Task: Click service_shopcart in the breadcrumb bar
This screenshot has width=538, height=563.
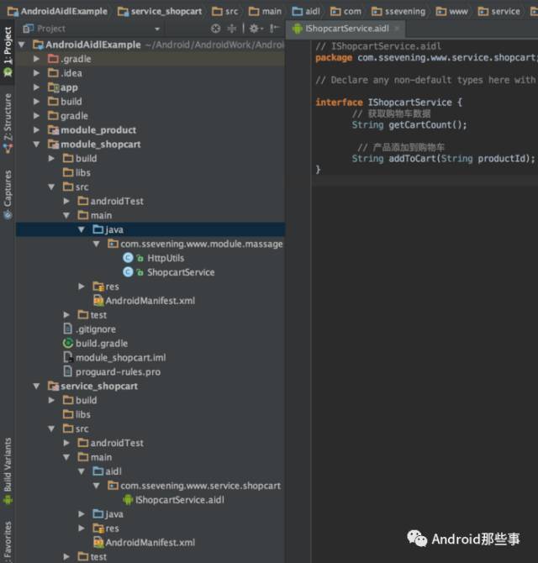Action: (160, 12)
